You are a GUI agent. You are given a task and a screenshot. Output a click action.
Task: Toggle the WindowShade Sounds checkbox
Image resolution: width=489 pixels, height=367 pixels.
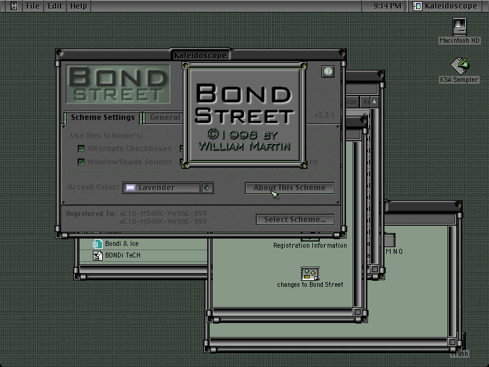pos(81,162)
